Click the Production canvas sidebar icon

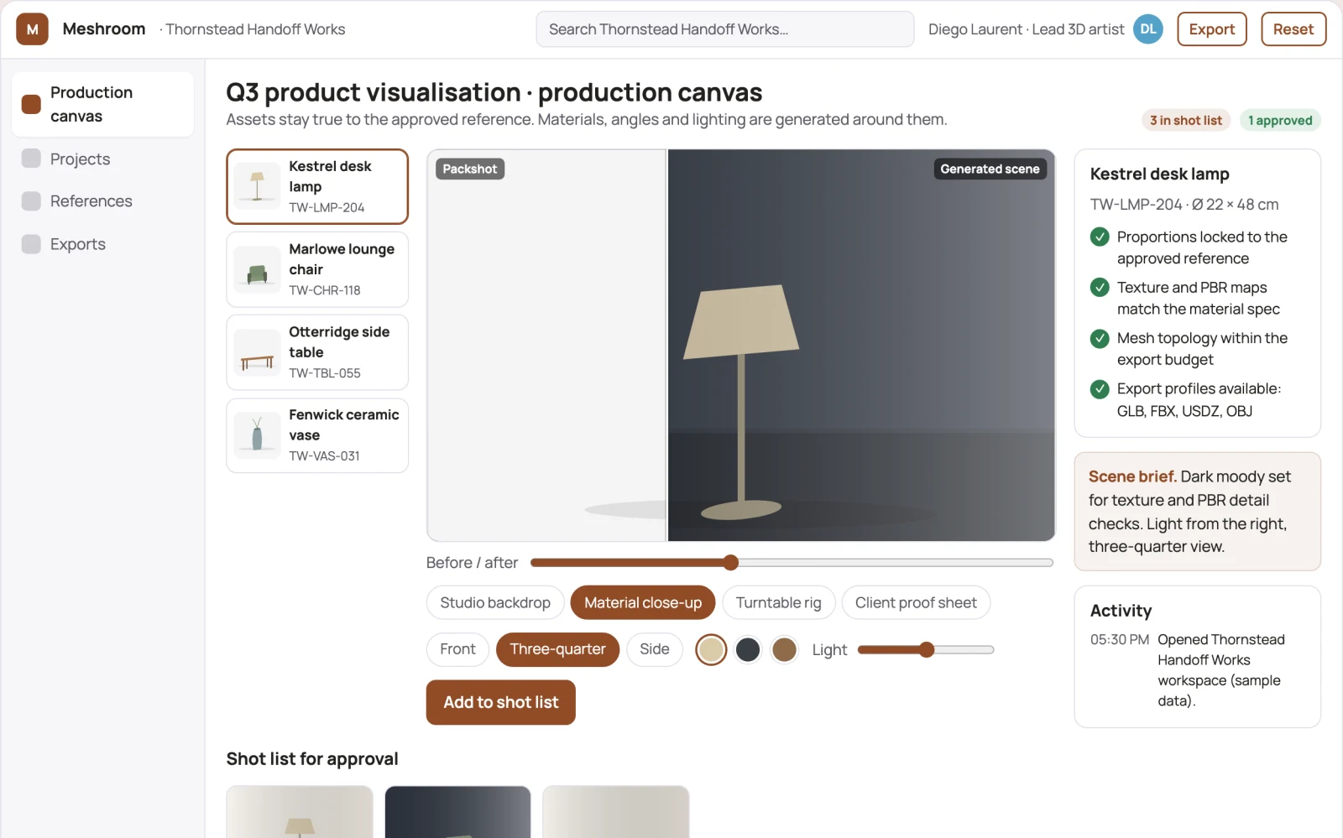[31, 104]
